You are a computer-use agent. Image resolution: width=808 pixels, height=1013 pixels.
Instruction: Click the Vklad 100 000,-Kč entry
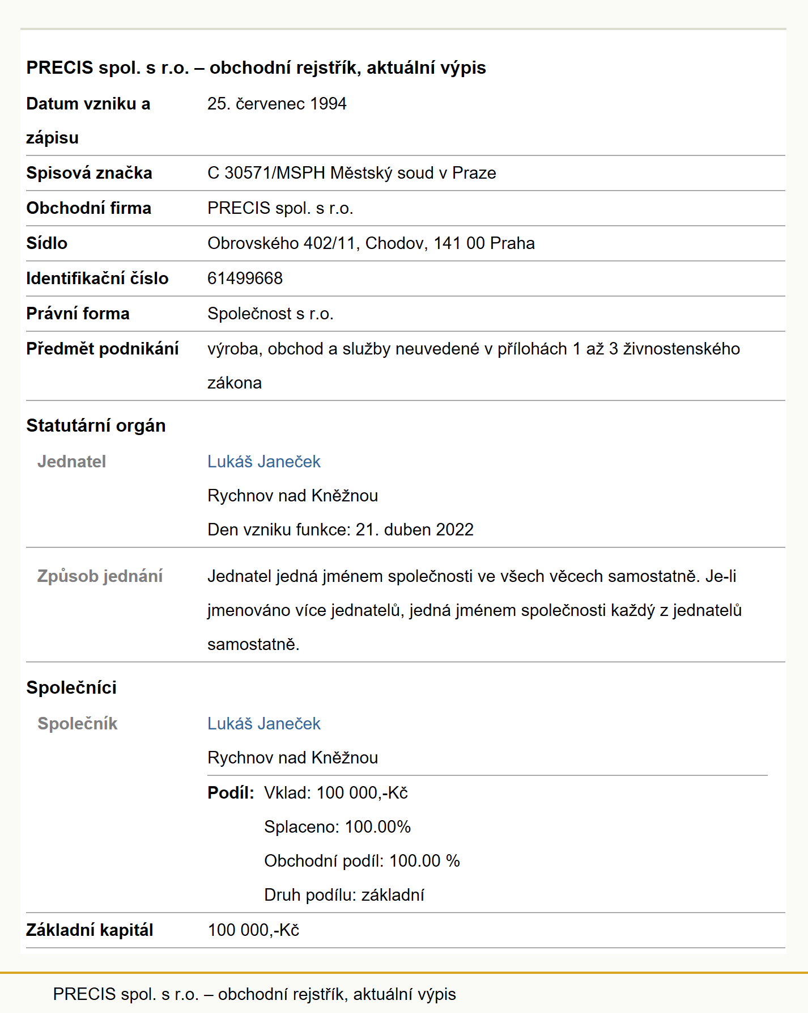click(x=336, y=793)
